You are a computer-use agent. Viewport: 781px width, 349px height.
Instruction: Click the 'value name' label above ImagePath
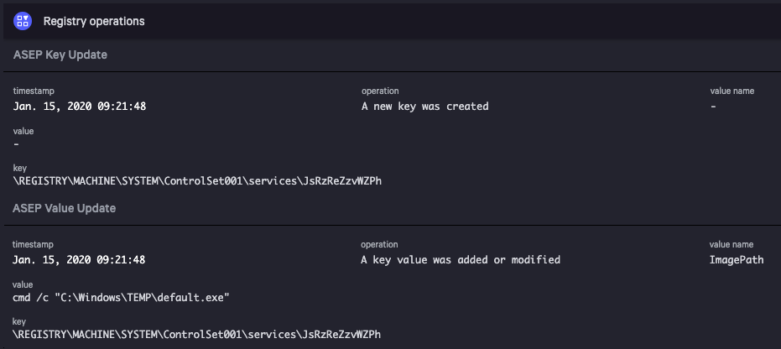tap(732, 244)
